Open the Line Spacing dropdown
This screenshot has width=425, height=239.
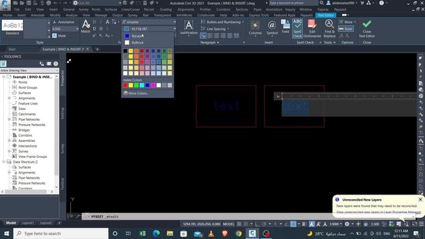[x=215, y=29]
